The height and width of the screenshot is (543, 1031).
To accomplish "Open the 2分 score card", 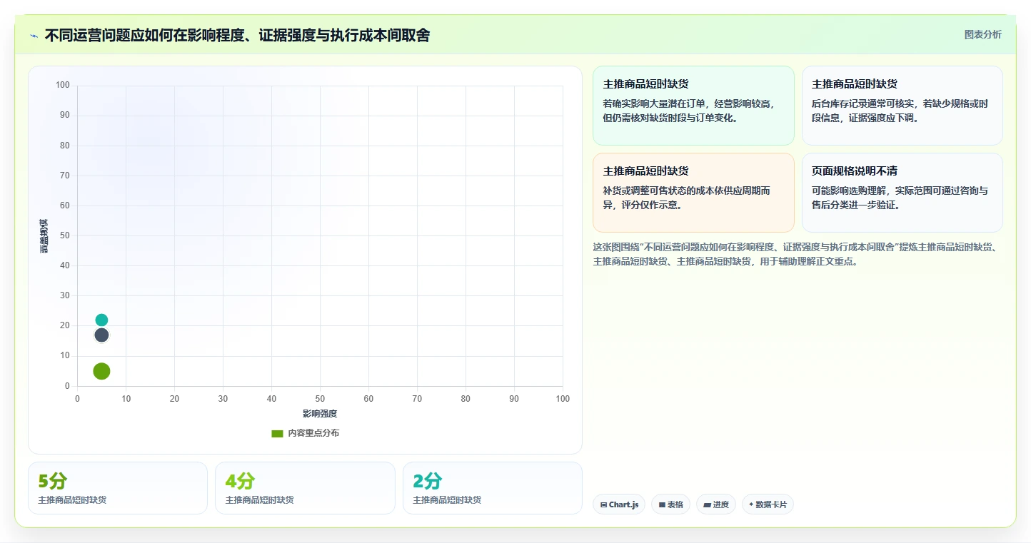I will 493,488.
